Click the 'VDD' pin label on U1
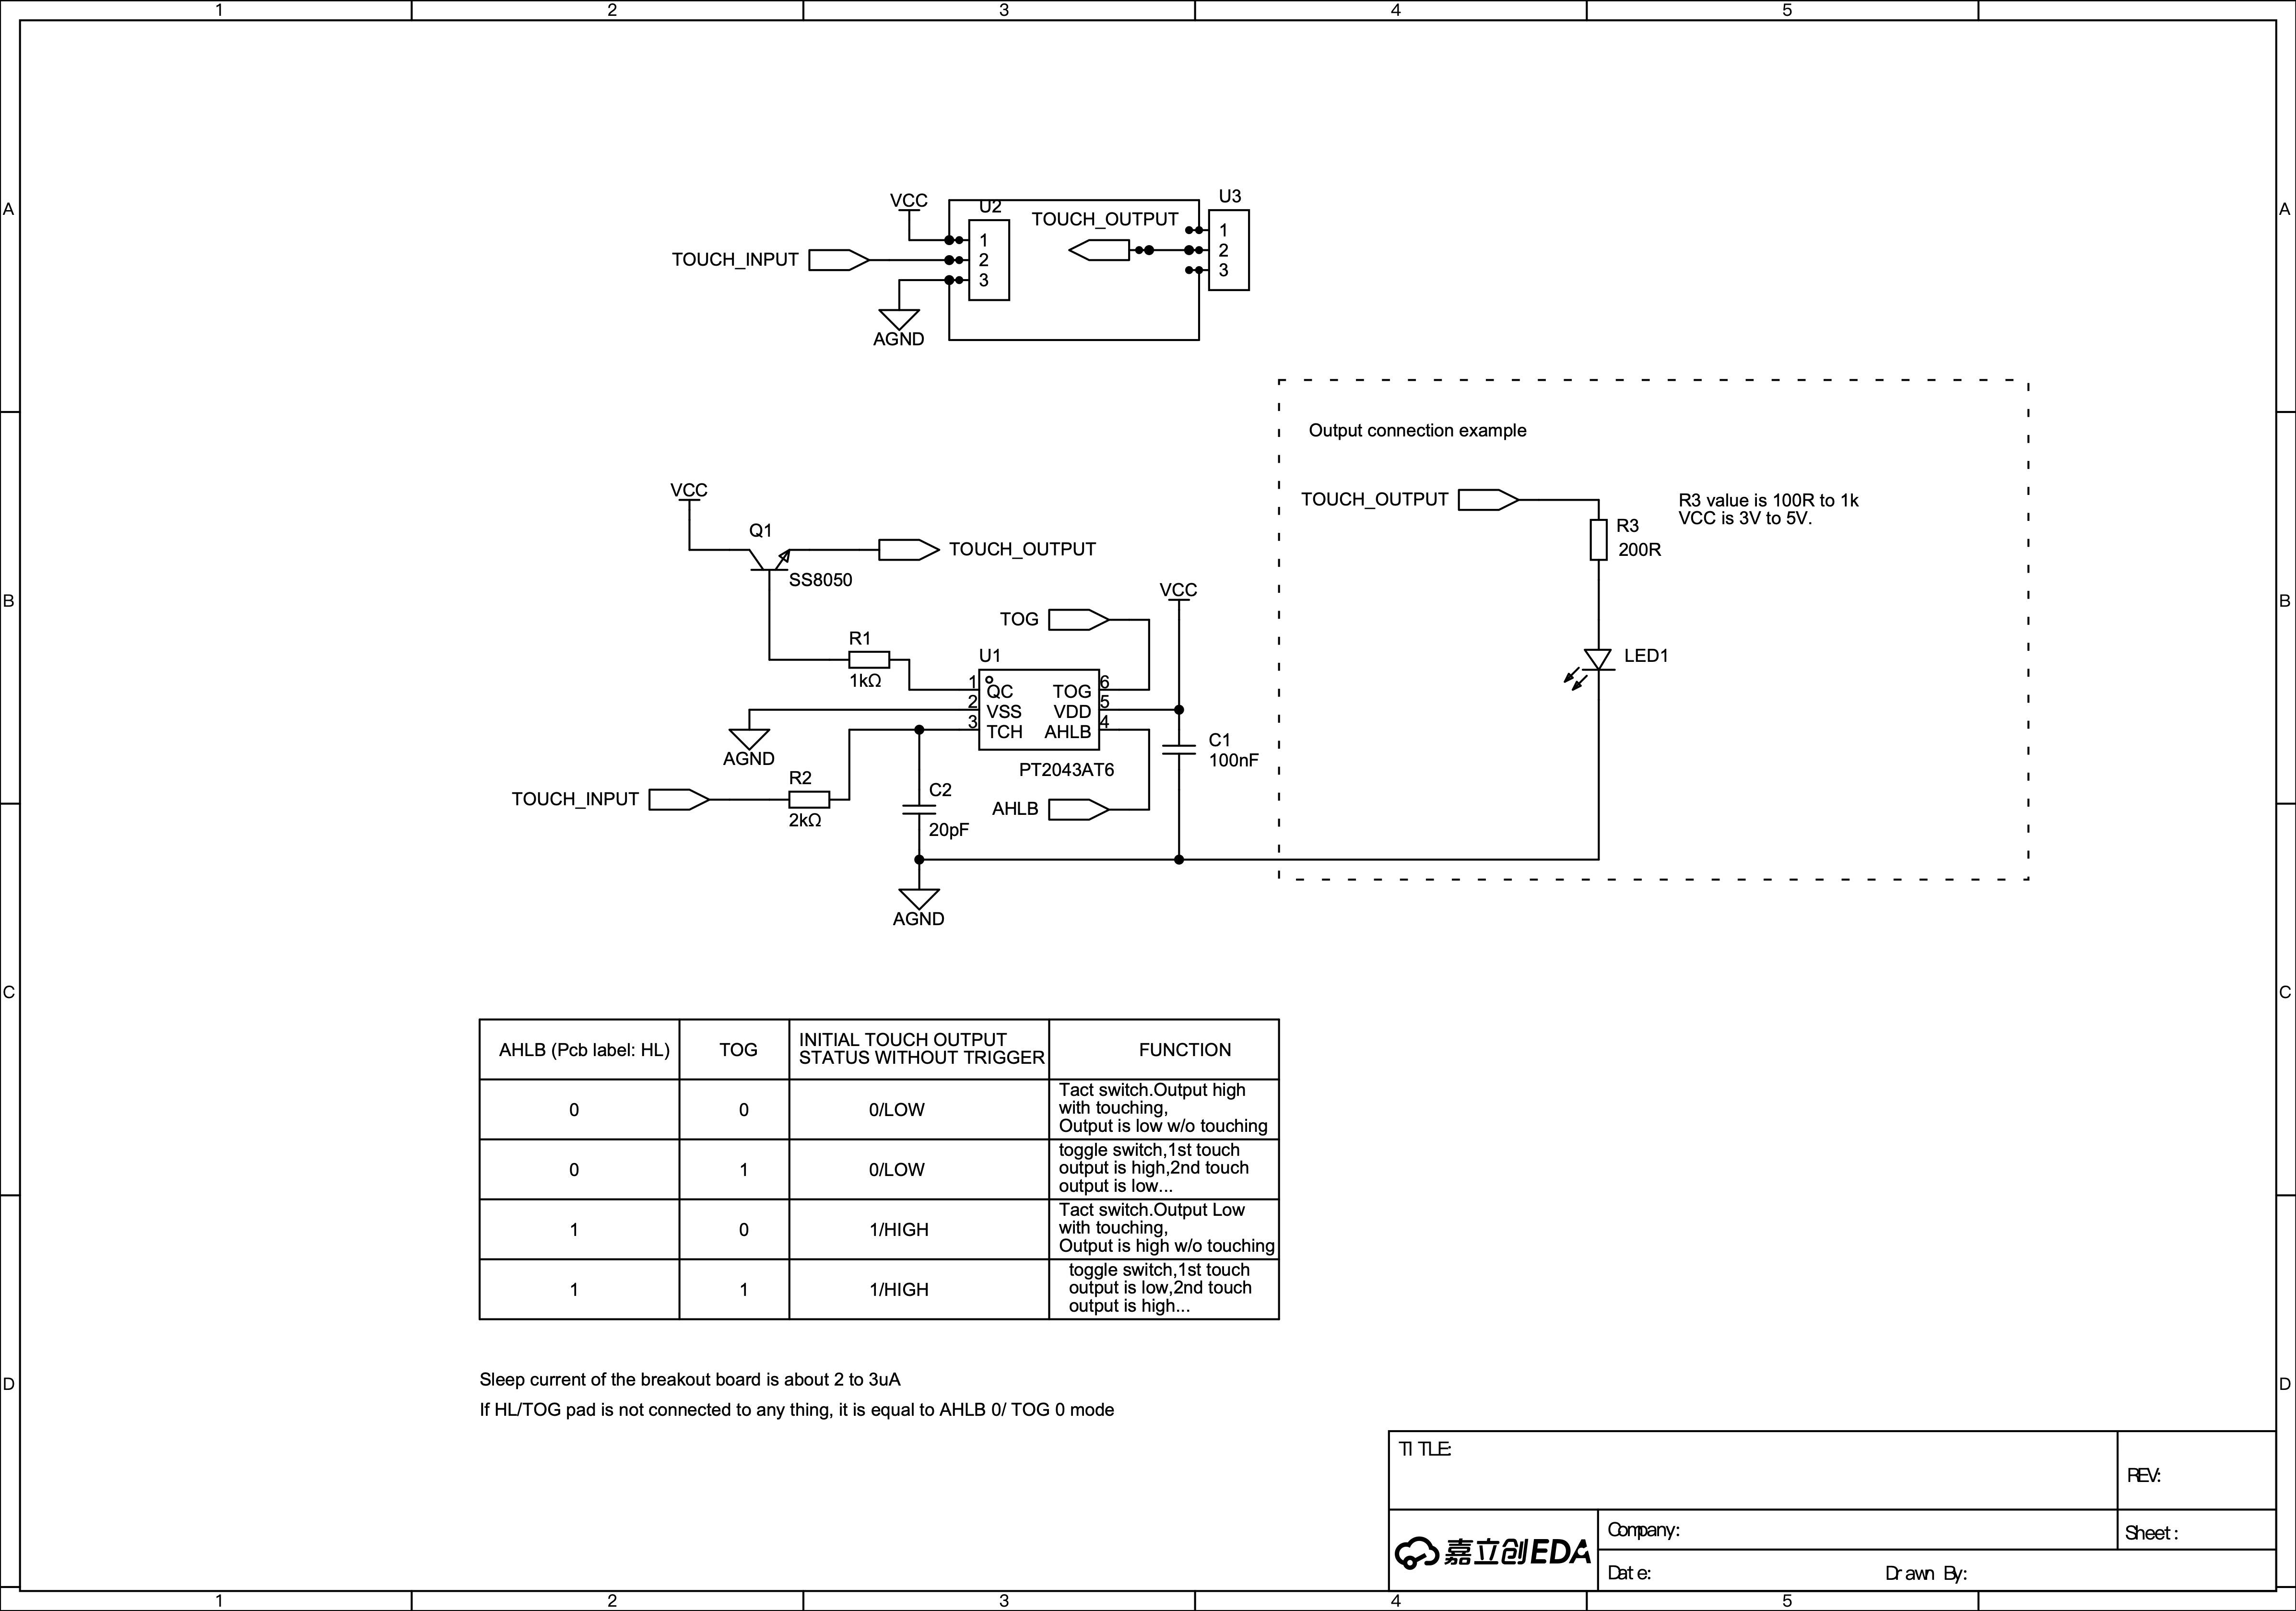This screenshot has height=1611, width=2296. point(1072,712)
